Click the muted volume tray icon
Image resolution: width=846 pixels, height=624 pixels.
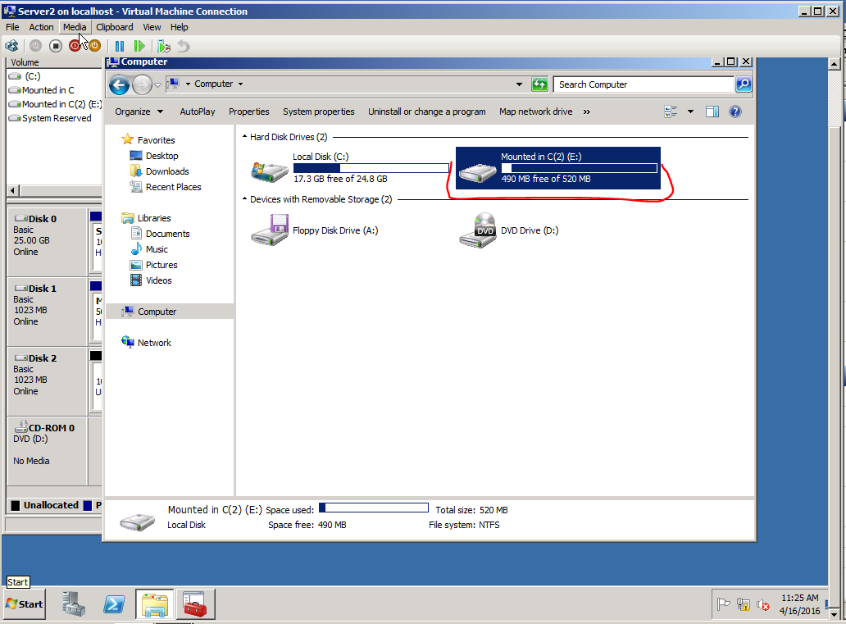[763, 604]
